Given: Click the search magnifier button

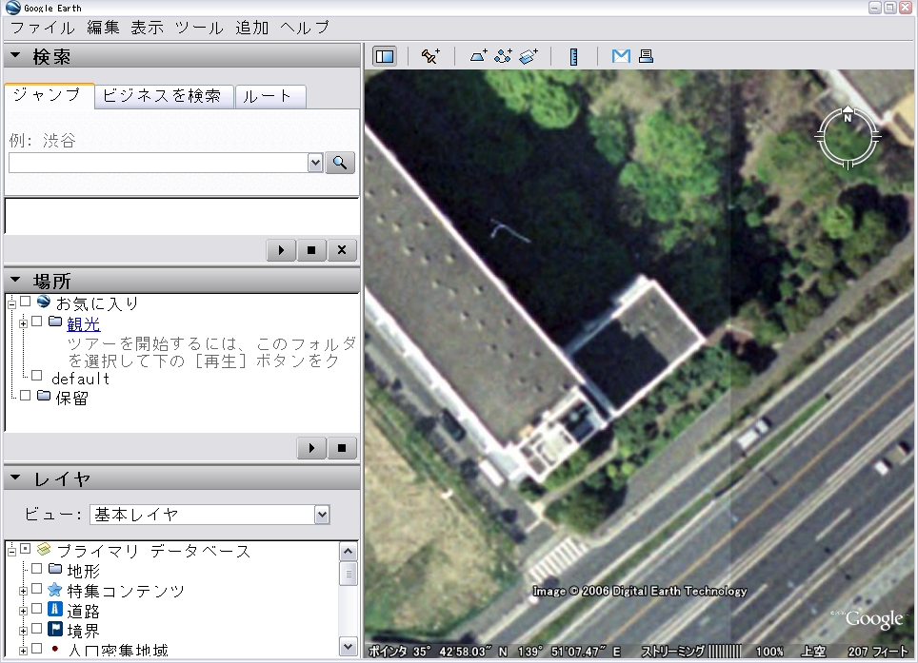Looking at the screenshot, I should pos(340,163).
